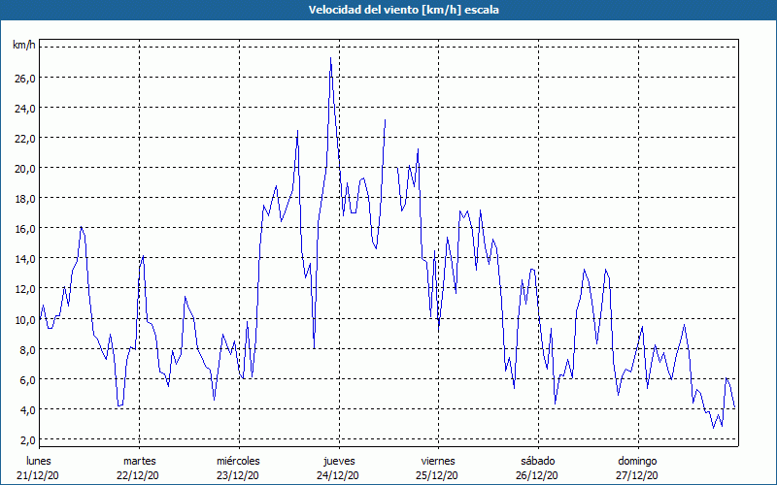Select the 'lunes' day label
This screenshot has width=777, height=485.
[x=39, y=461]
